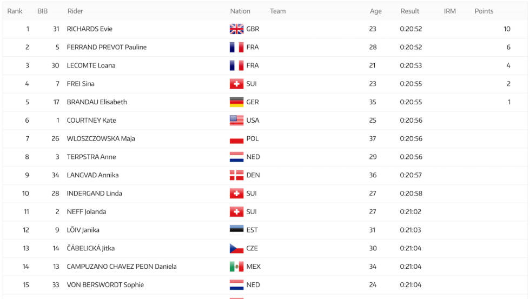Click Sina Frei's Swiss flag icon
The width and height of the screenshot is (530, 299).
(x=236, y=84)
